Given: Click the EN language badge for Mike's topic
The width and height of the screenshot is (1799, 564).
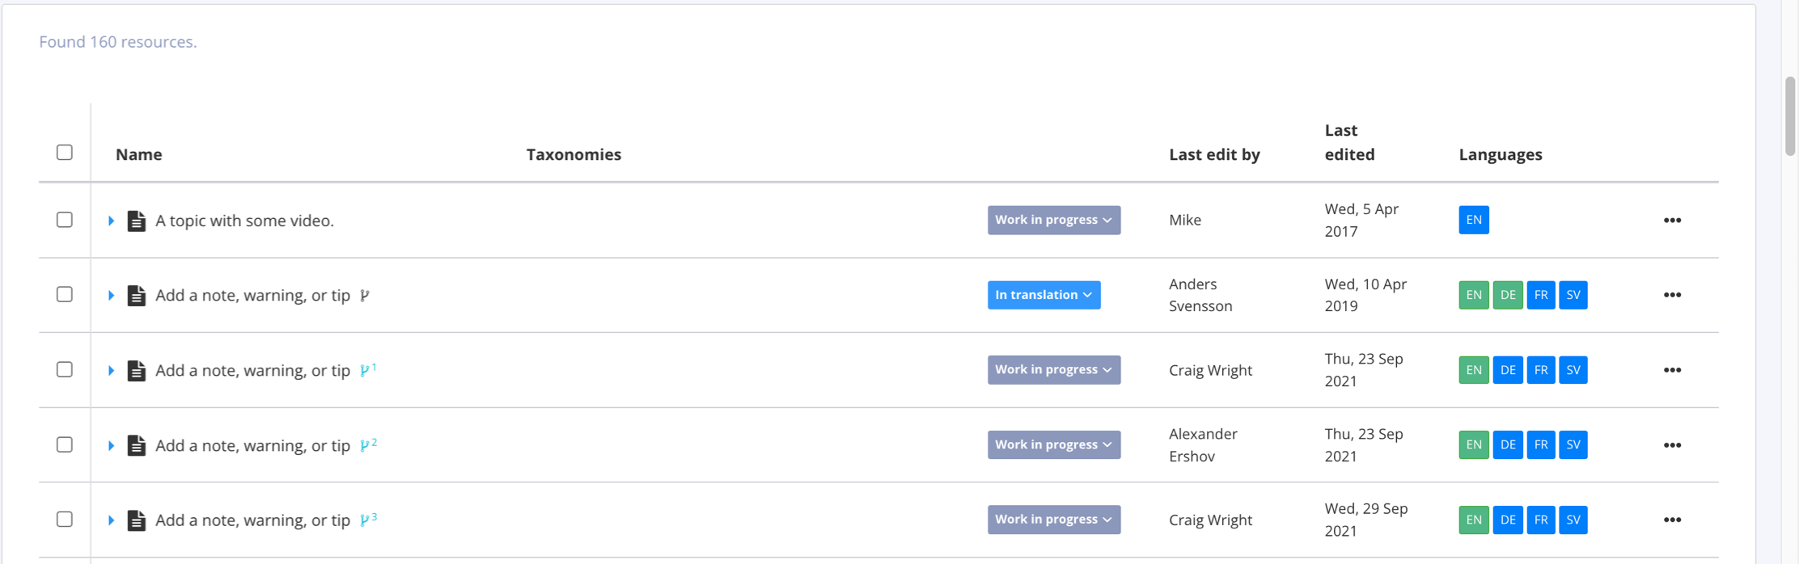Looking at the screenshot, I should [1473, 220].
